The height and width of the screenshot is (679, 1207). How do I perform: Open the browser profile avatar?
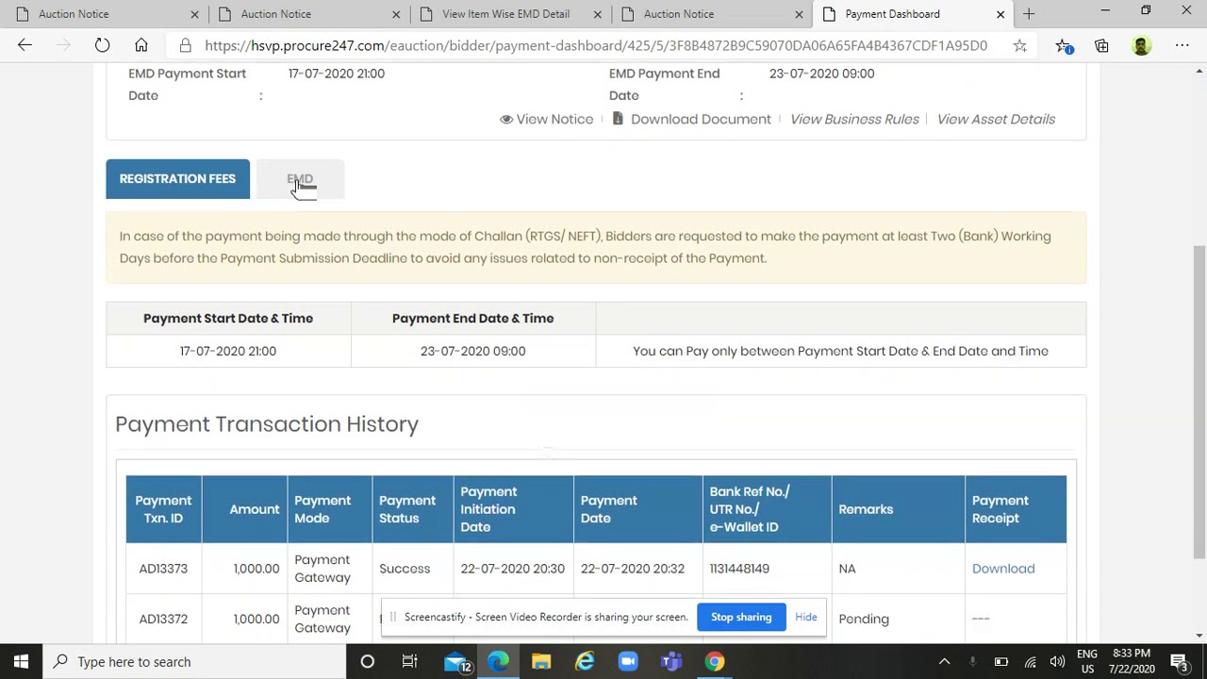coord(1141,45)
